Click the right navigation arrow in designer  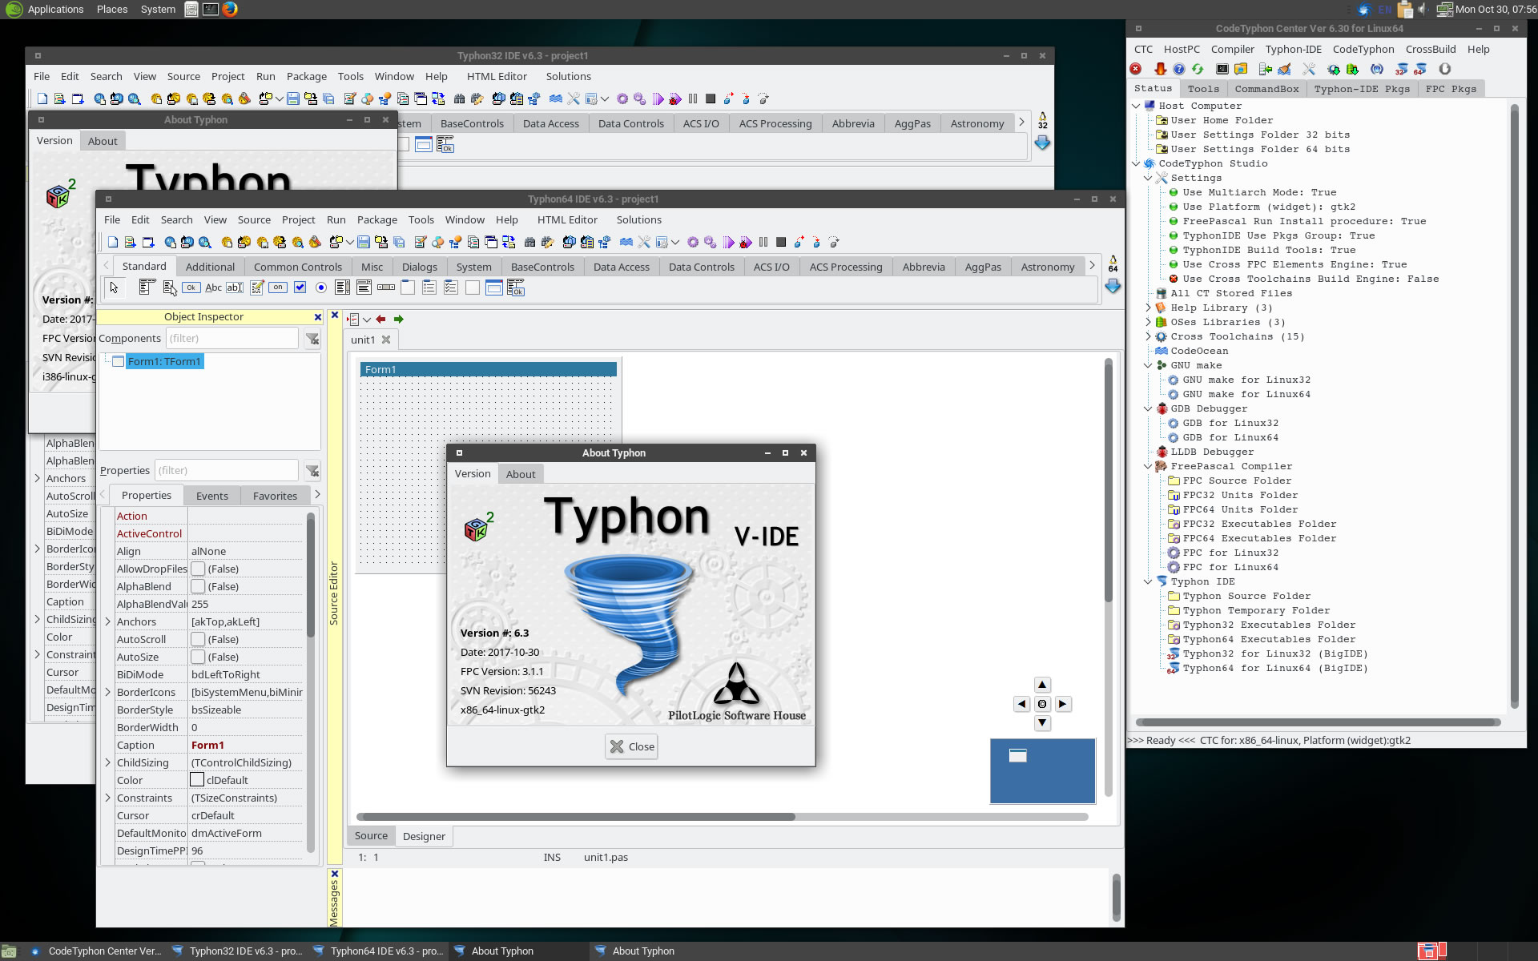[1062, 704]
